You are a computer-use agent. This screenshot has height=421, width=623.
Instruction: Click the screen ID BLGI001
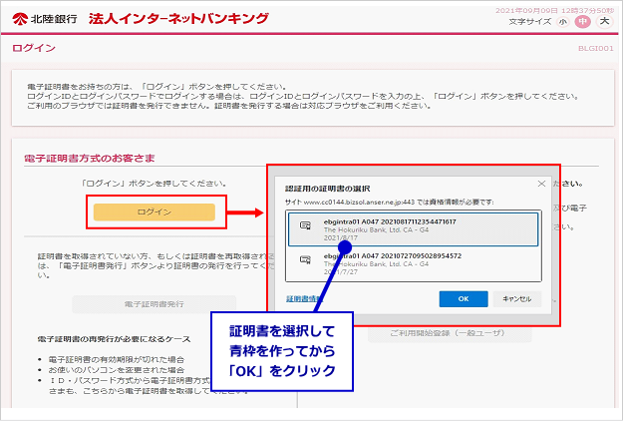[x=595, y=49]
